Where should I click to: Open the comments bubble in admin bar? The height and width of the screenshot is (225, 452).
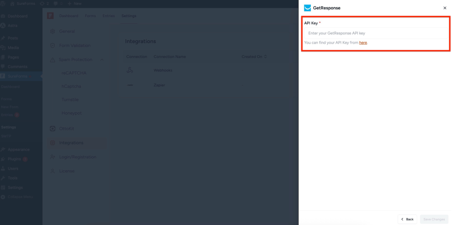[x=58, y=4]
